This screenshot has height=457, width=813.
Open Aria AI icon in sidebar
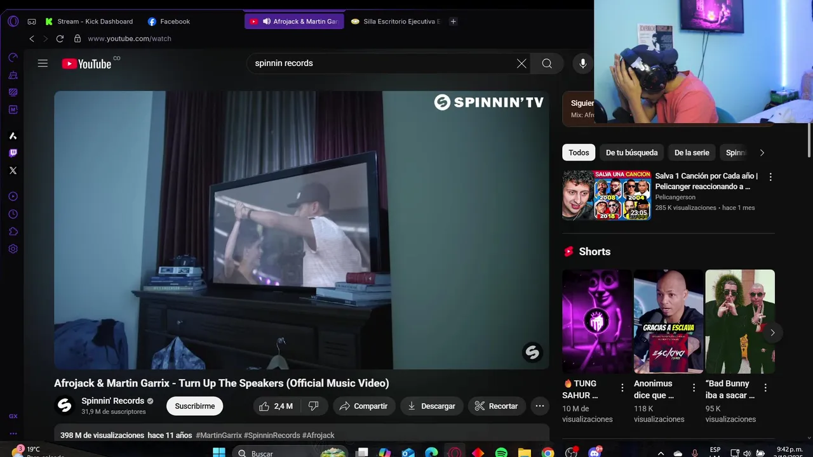[13, 136]
